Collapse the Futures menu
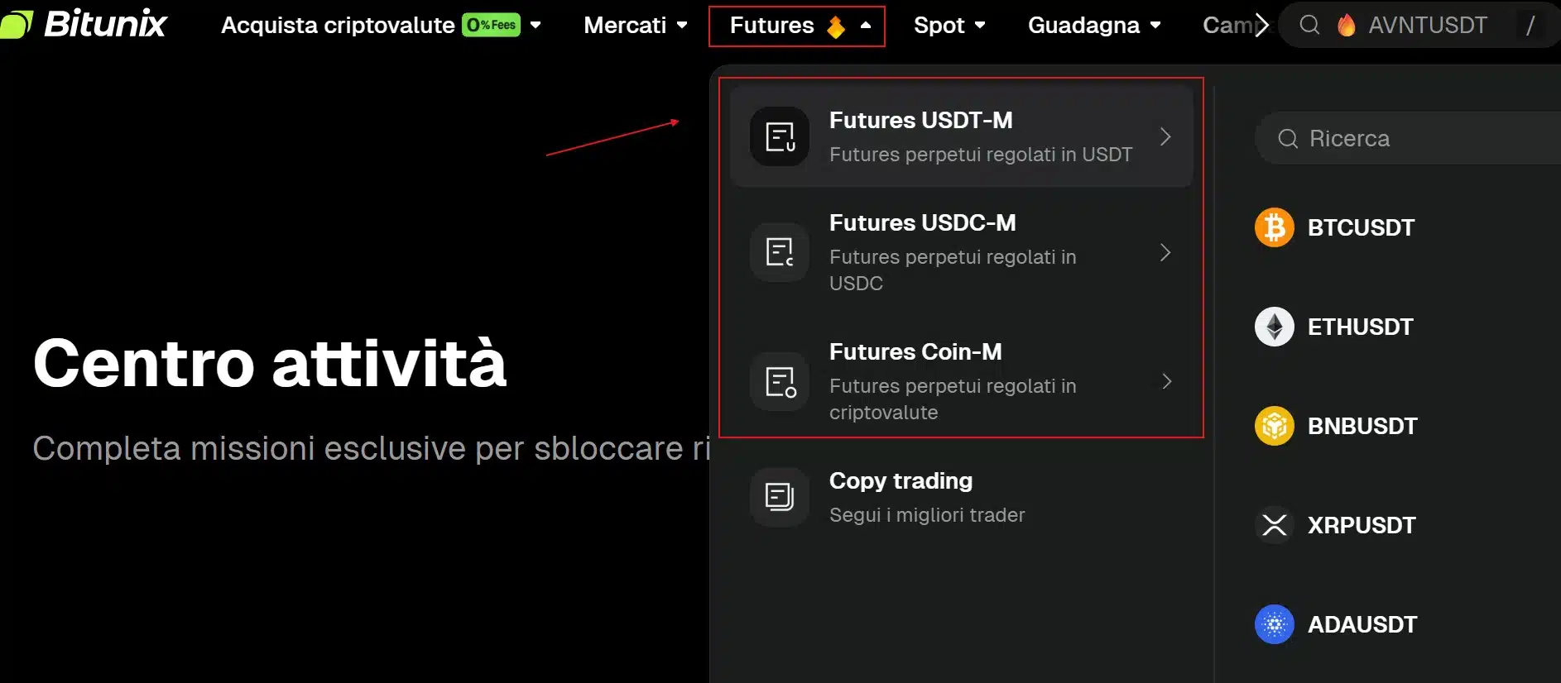Screen dimensions: 1561x683 pos(796,26)
